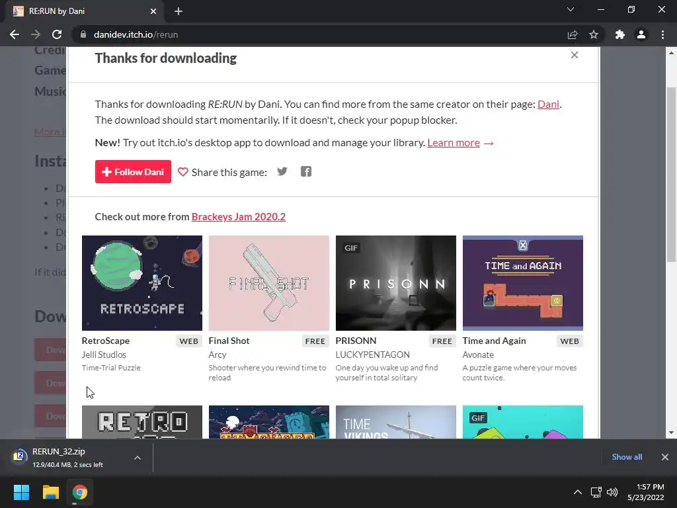
Task: Click the address bar URL
Action: [x=136, y=34]
